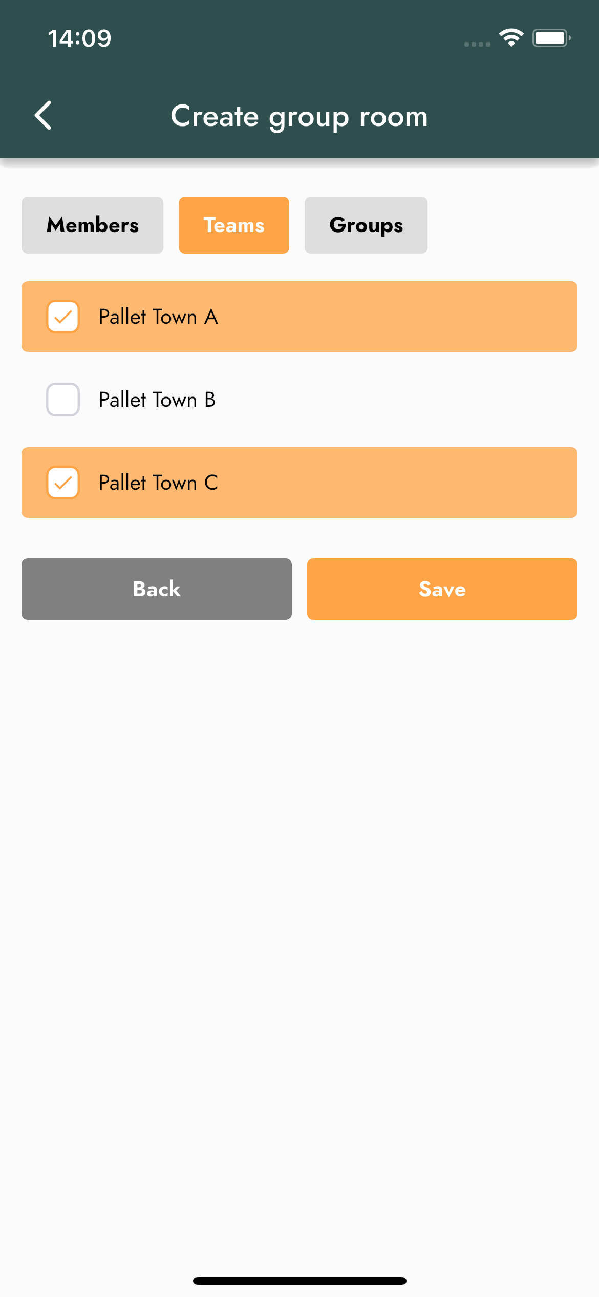The image size is (599, 1297).
Task: Tap the orange Save button
Action: 442,589
